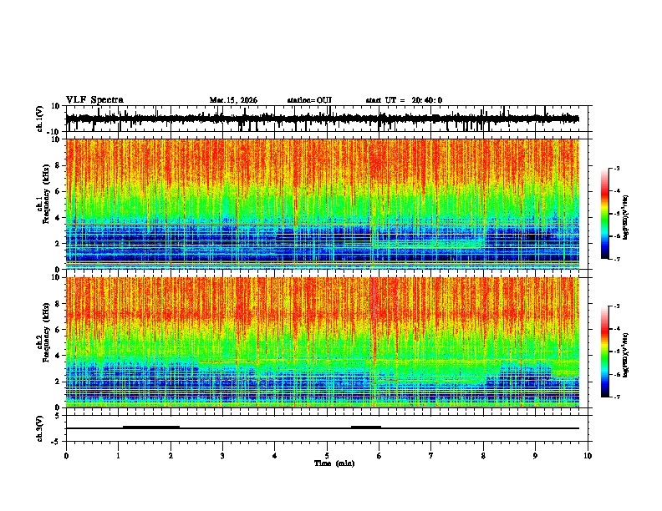The image size is (662, 511).
Task: Click time-axis tick label "7"
Action: tap(431, 456)
